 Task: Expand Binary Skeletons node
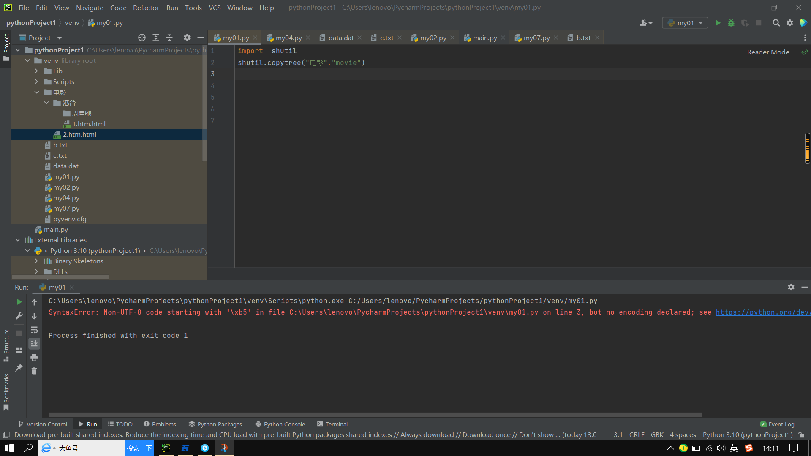pyautogui.click(x=37, y=261)
